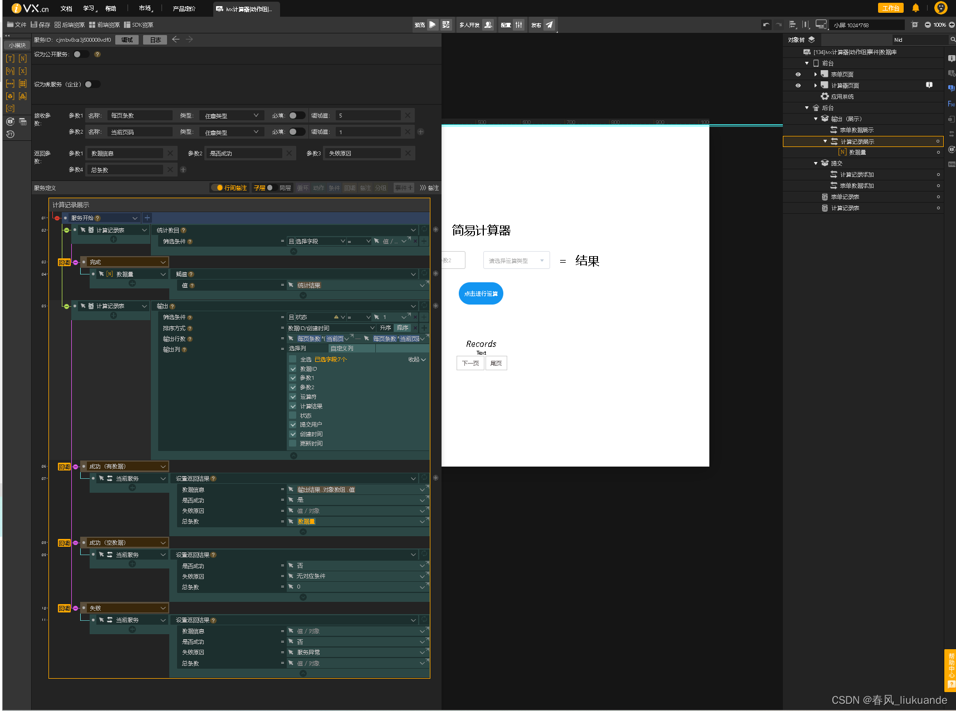Click the blue 点击进行运算 button on canvas

(481, 293)
